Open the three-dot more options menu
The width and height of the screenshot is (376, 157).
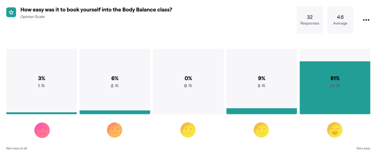pyautogui.click(x=366, y=20)
